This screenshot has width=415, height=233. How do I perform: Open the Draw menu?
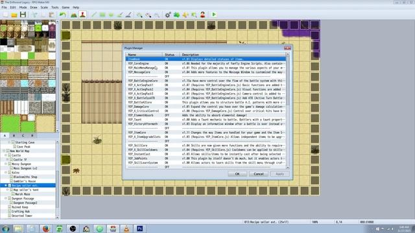[x=34, y=7]
